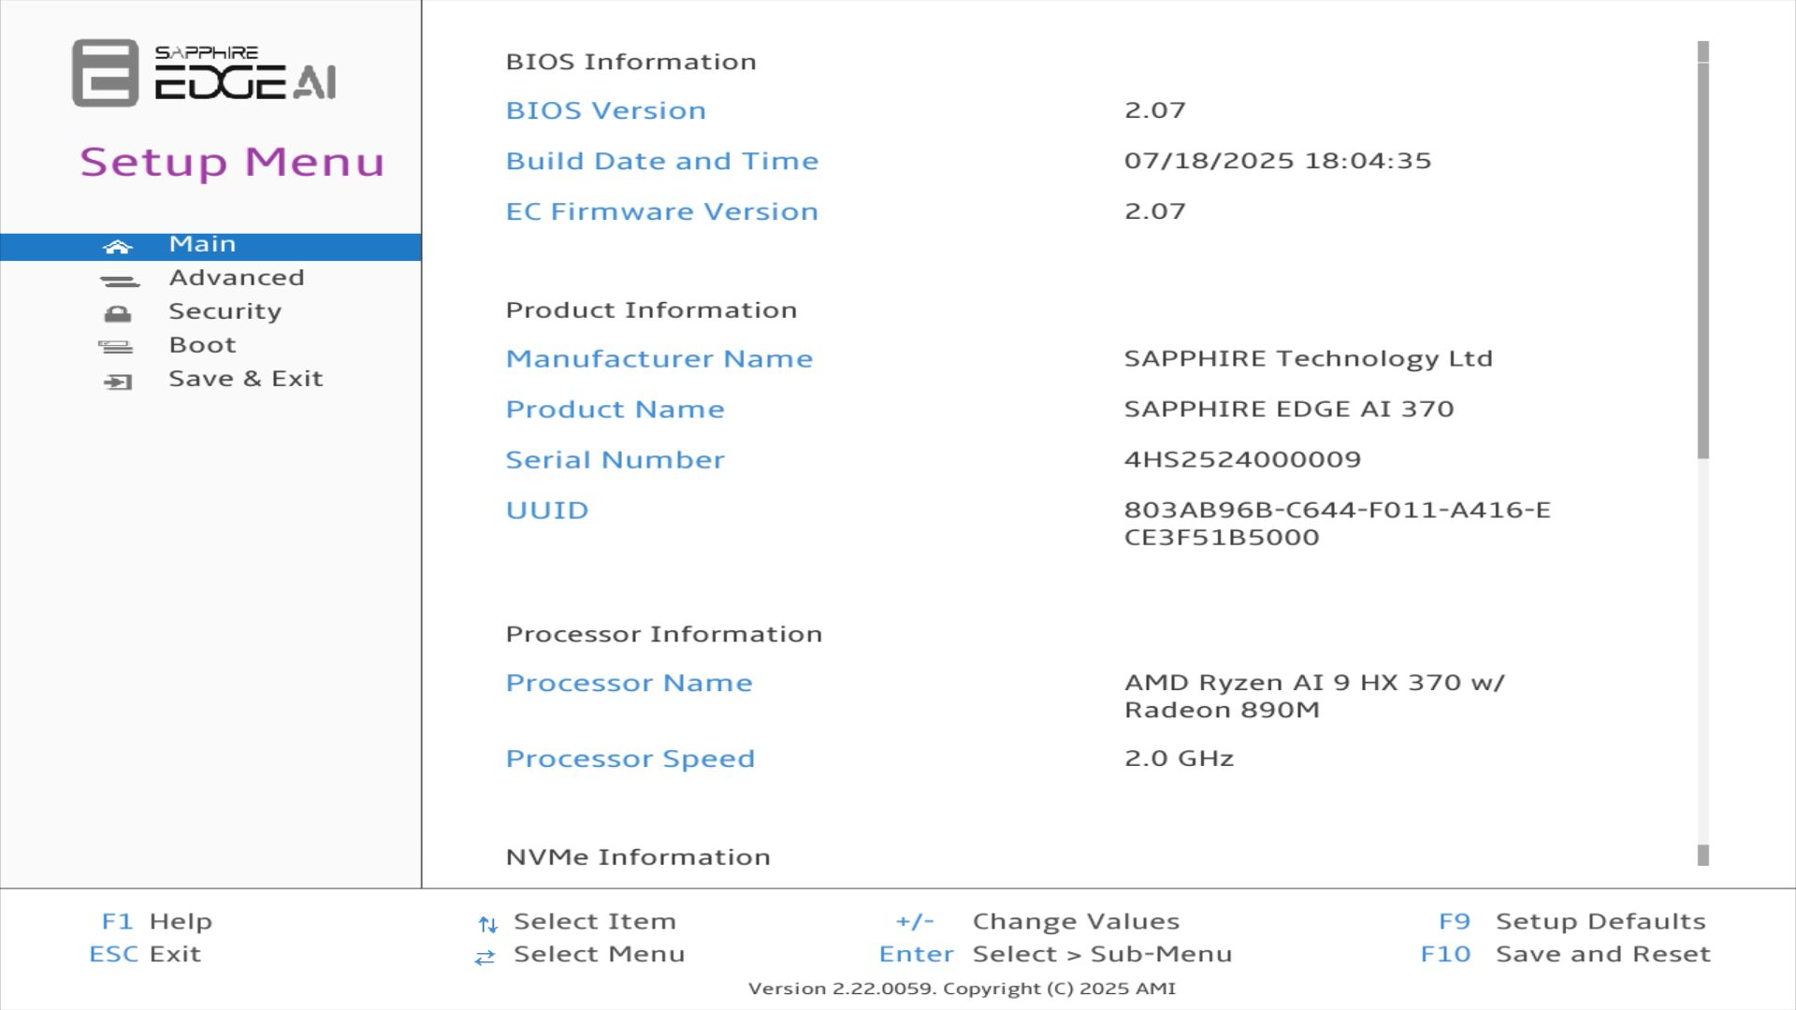This screenshot has height=1010, width=1796.
Task: Click the Advanced menu lines icon
Action: pyautogui.click(x=119, y=281)
